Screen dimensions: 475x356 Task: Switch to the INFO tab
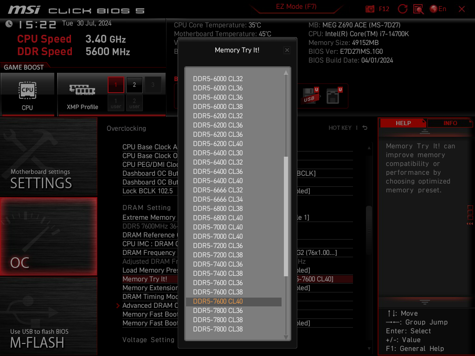point(450,123)
